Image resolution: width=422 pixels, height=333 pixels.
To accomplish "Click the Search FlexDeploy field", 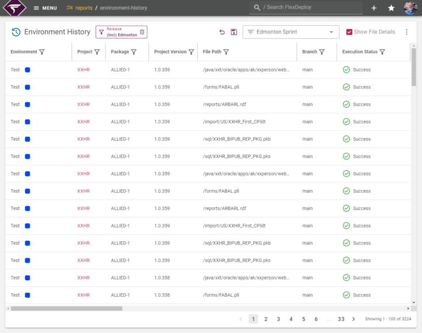I will 306,8.
